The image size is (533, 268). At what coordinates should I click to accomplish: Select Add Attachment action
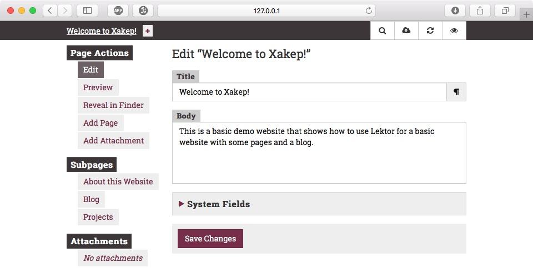[113, 141]
